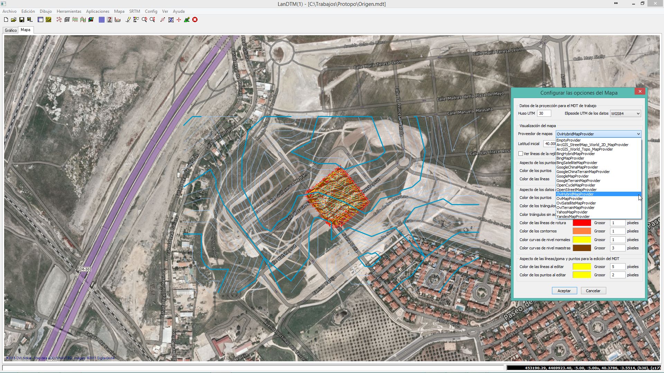Click the orange 'contornos' color swatch

point(582,231)
